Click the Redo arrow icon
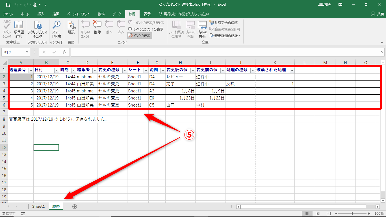386x217 pixels. pos(26,5)
